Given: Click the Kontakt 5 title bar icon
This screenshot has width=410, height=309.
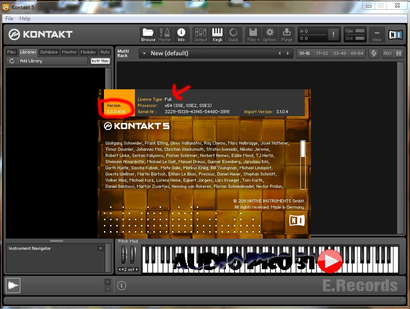Looking at the screenshot, I should coord(6,8).
